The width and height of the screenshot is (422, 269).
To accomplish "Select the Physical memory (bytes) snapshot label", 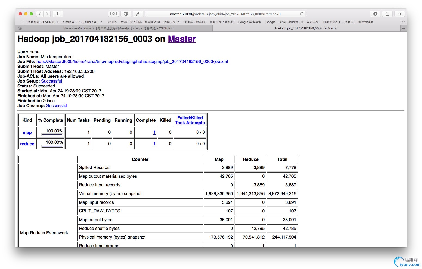I will (112, 237).
